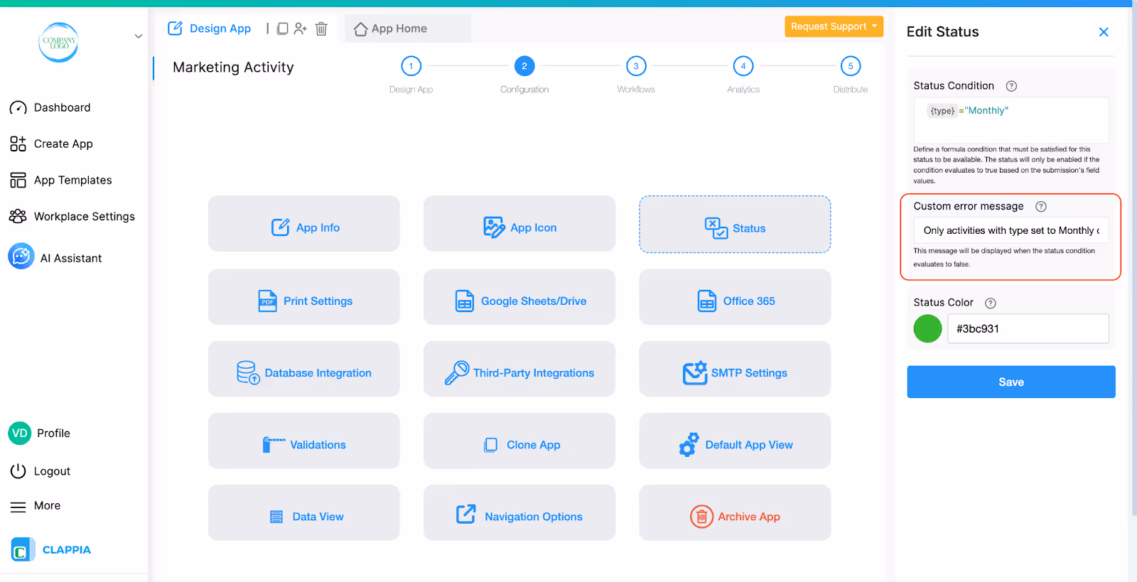Click the custom error message input

(x=1011, y=230)
